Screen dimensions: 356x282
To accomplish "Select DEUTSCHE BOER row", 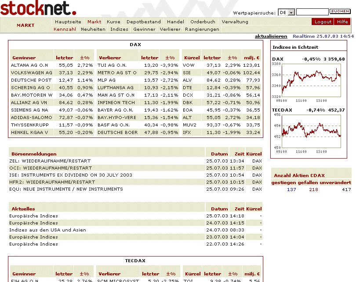I will tap(117, 133).
